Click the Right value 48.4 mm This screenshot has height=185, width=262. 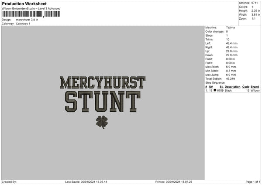232,47
